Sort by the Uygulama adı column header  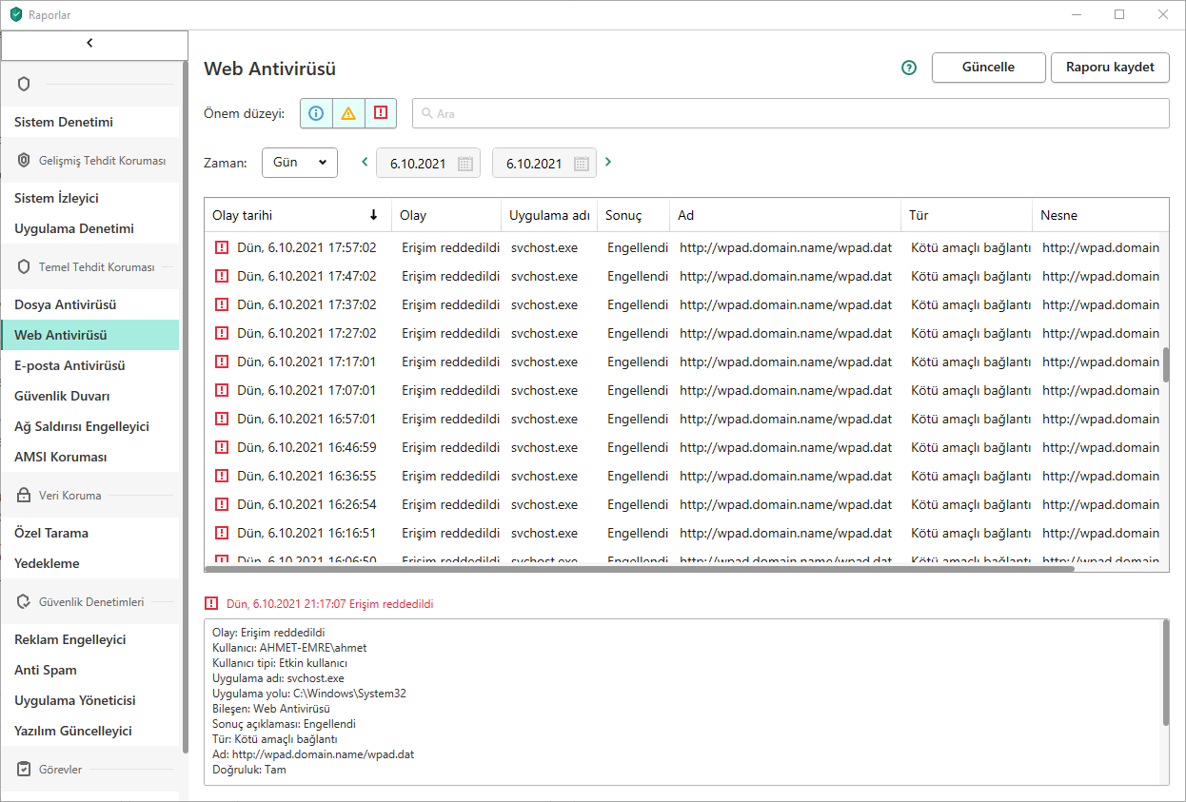point(549,215)
